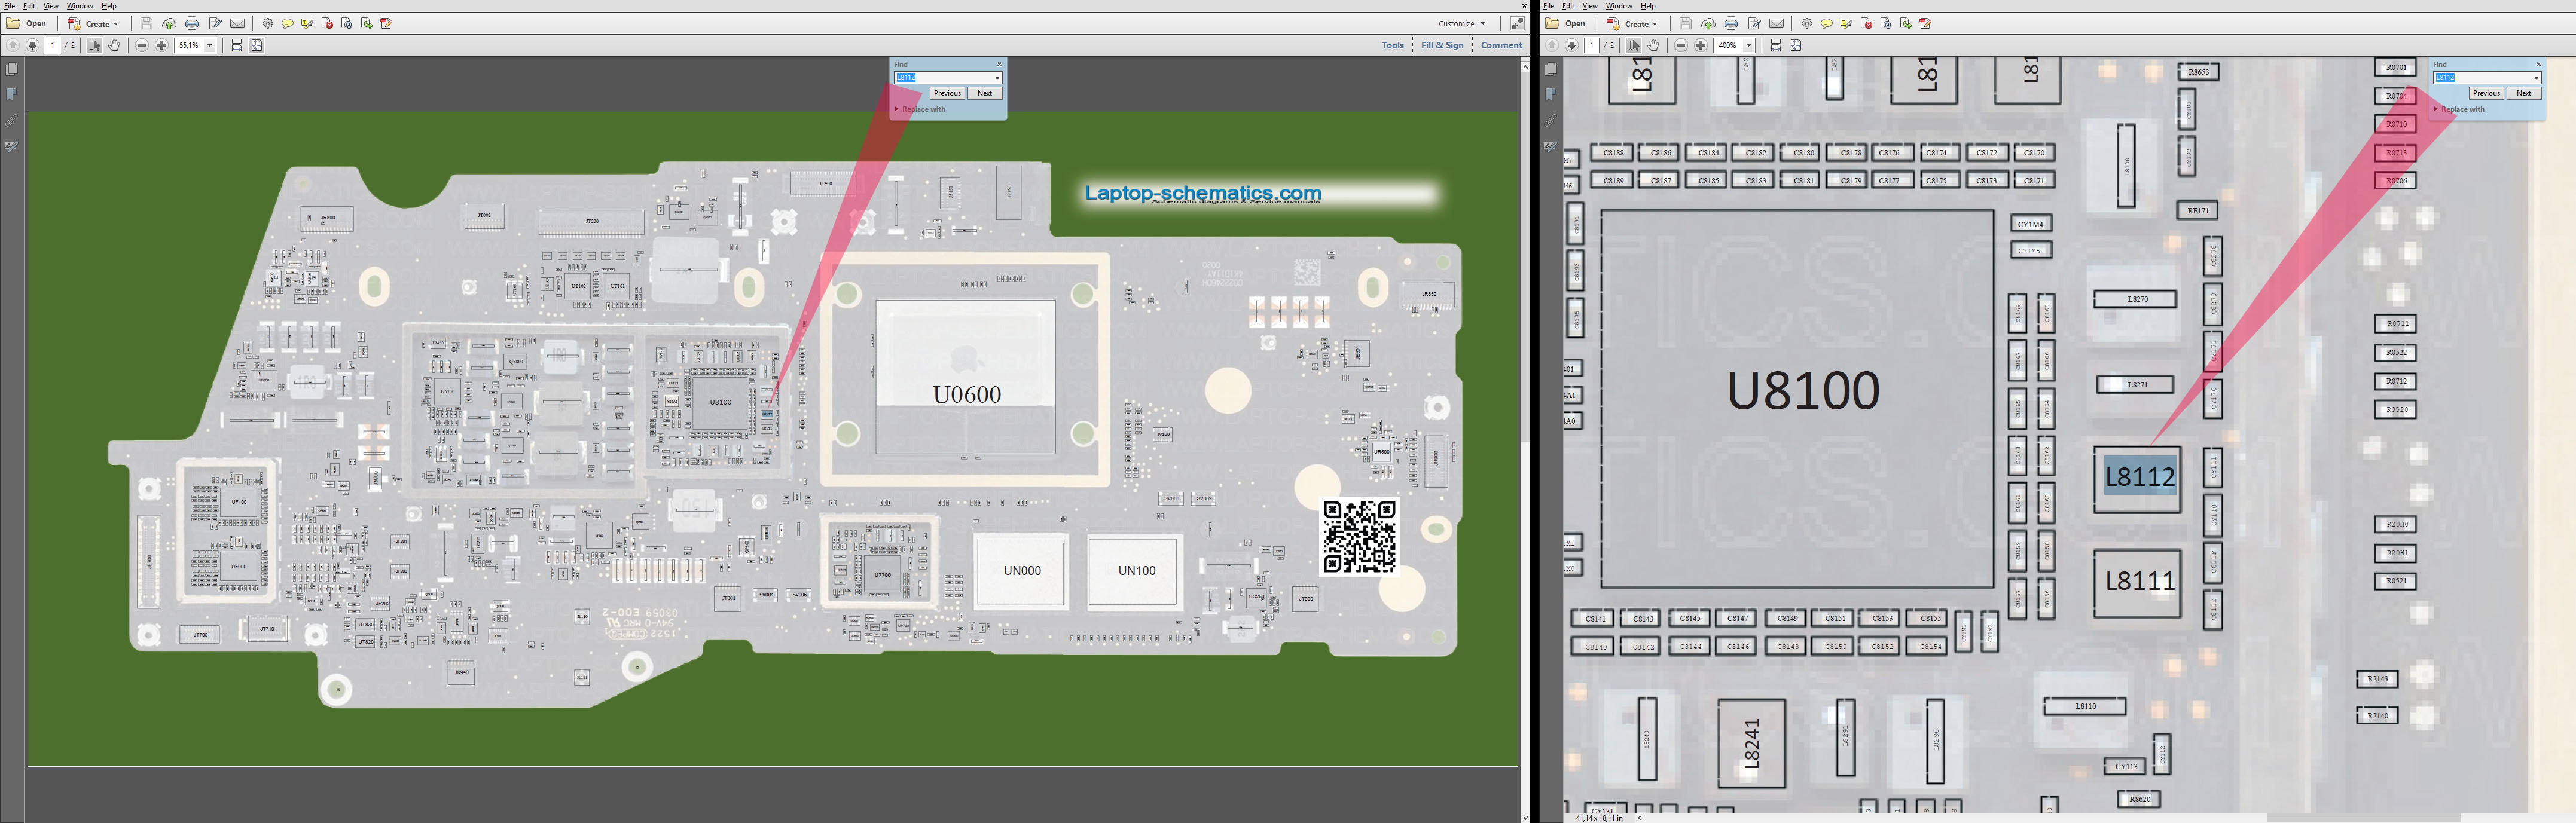Add a sticky note comment in right window
Image resolution: width=2576 pixels, height=823 pixels.
point(1827,23)
